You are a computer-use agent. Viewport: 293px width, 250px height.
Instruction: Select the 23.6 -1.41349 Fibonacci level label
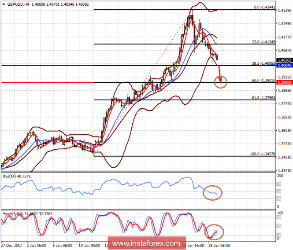(x=263, y=42)
